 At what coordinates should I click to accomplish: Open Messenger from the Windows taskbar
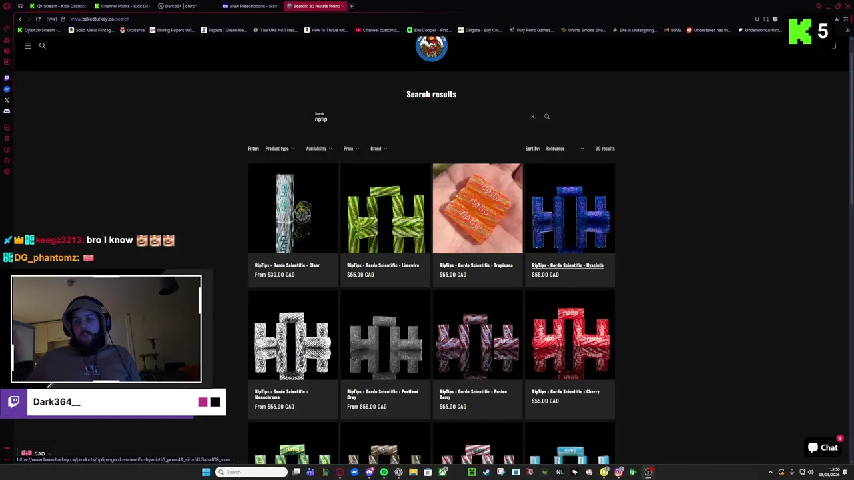[x=354, y=472]
